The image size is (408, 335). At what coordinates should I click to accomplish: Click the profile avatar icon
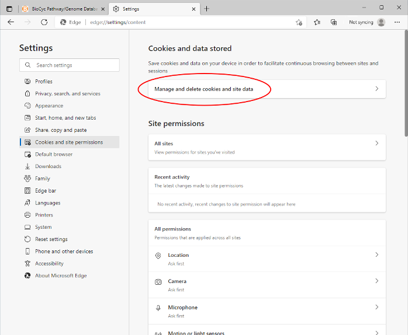381,22
